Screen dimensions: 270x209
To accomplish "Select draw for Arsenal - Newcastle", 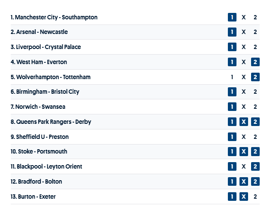I will click(x=244, y=32).
